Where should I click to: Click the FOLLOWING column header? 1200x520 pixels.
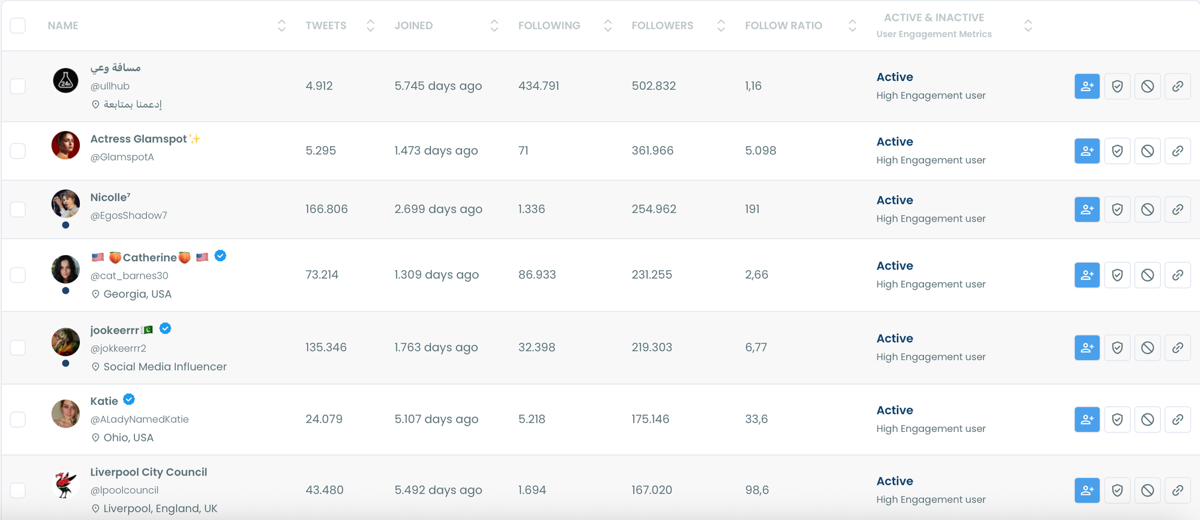click(x=549, y=26)
